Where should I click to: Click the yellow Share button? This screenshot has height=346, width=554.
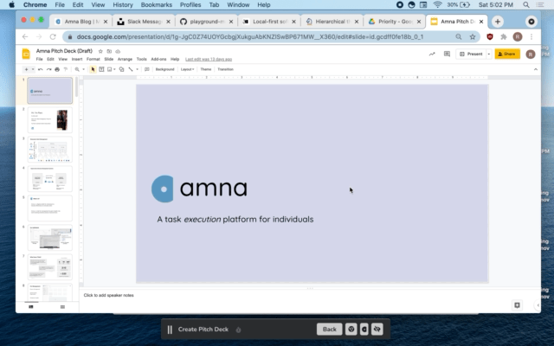tap(507, 54)
